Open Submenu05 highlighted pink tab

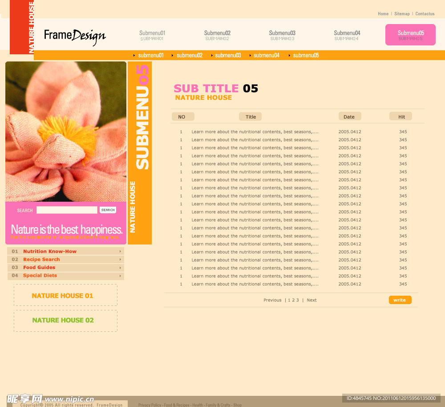410,35
